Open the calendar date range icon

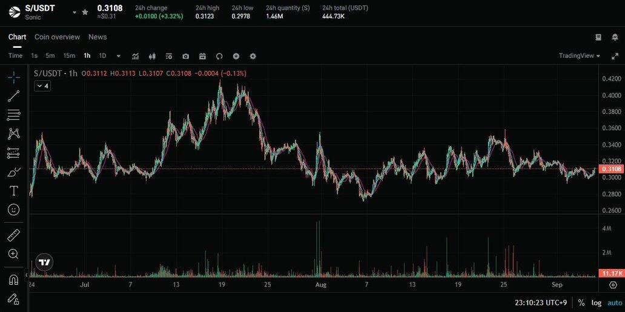(202, 56)
